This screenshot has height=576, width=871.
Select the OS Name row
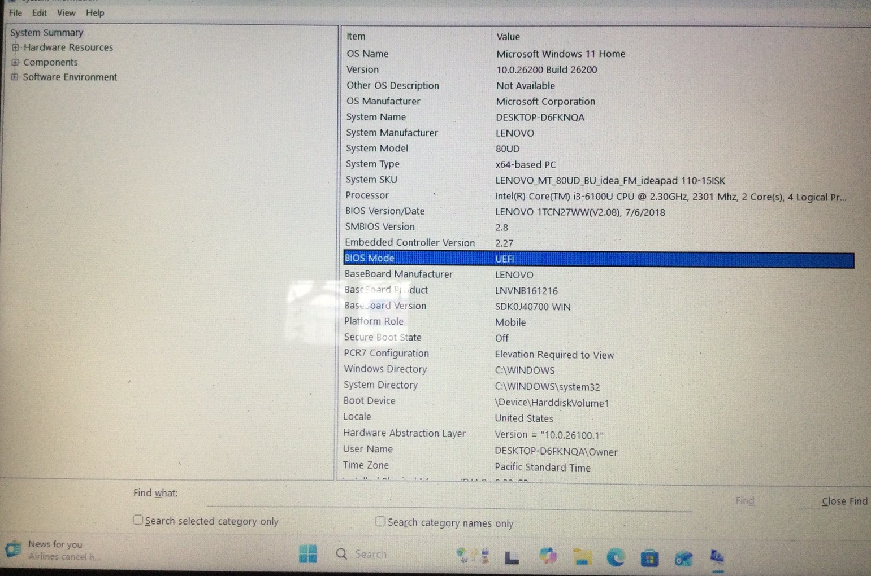599,54
